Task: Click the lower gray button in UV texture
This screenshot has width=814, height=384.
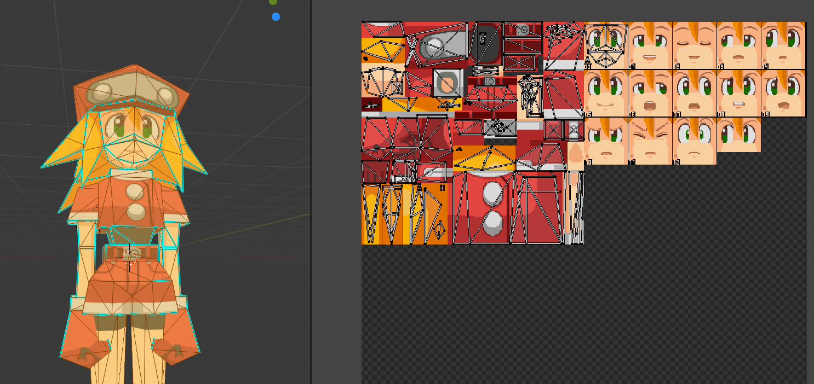Action: 493,224
